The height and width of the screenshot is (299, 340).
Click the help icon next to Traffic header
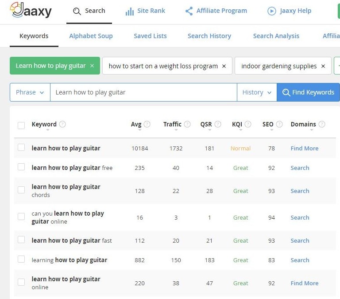187,124
